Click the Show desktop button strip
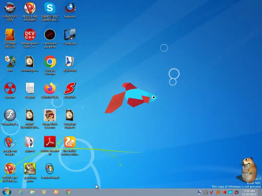Viewport: 262px width, 196px height. pyautogui.click(x=260, y=192)
